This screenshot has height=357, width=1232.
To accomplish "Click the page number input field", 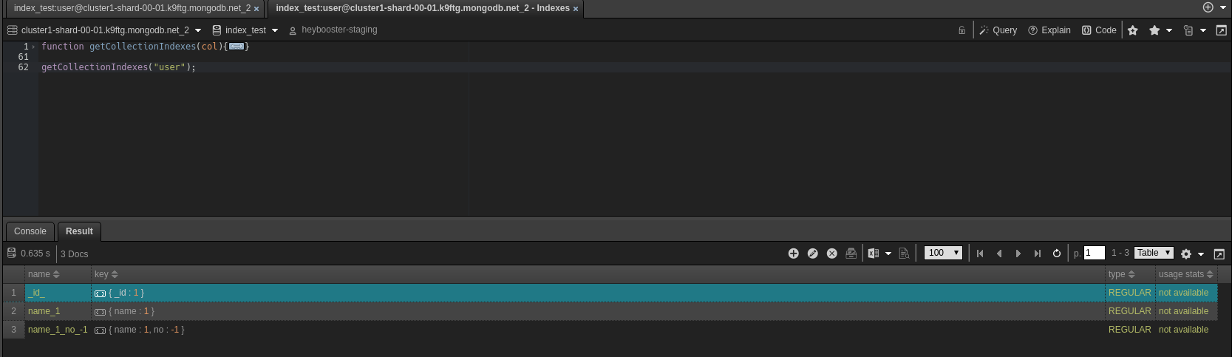I will point(1094,253).
